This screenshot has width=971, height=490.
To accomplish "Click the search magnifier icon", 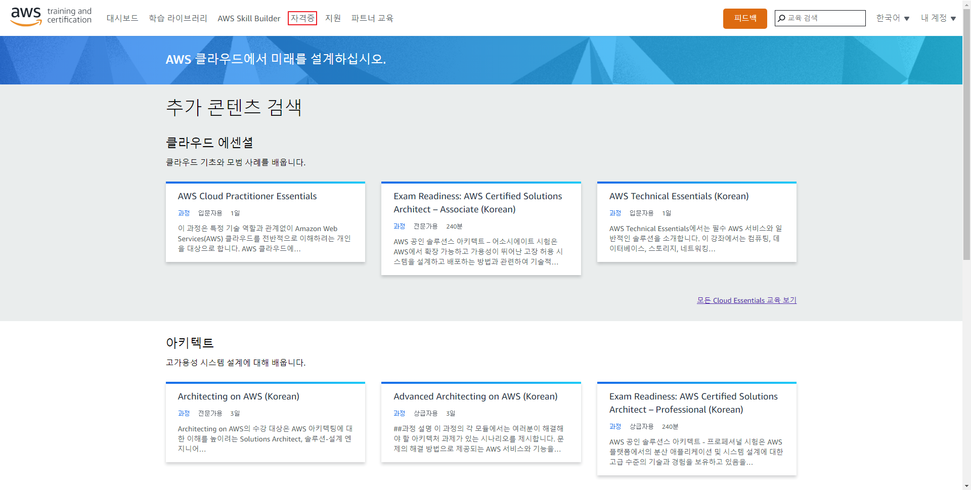I will 781,18.
